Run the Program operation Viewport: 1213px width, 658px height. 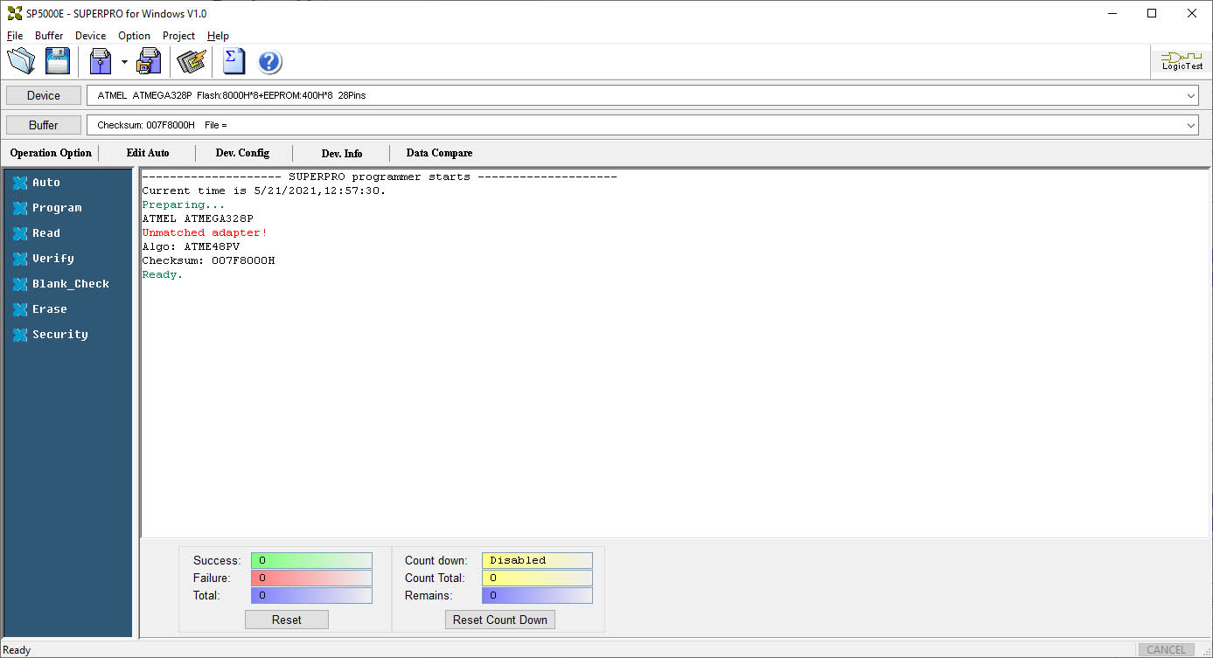coord(57,208)
